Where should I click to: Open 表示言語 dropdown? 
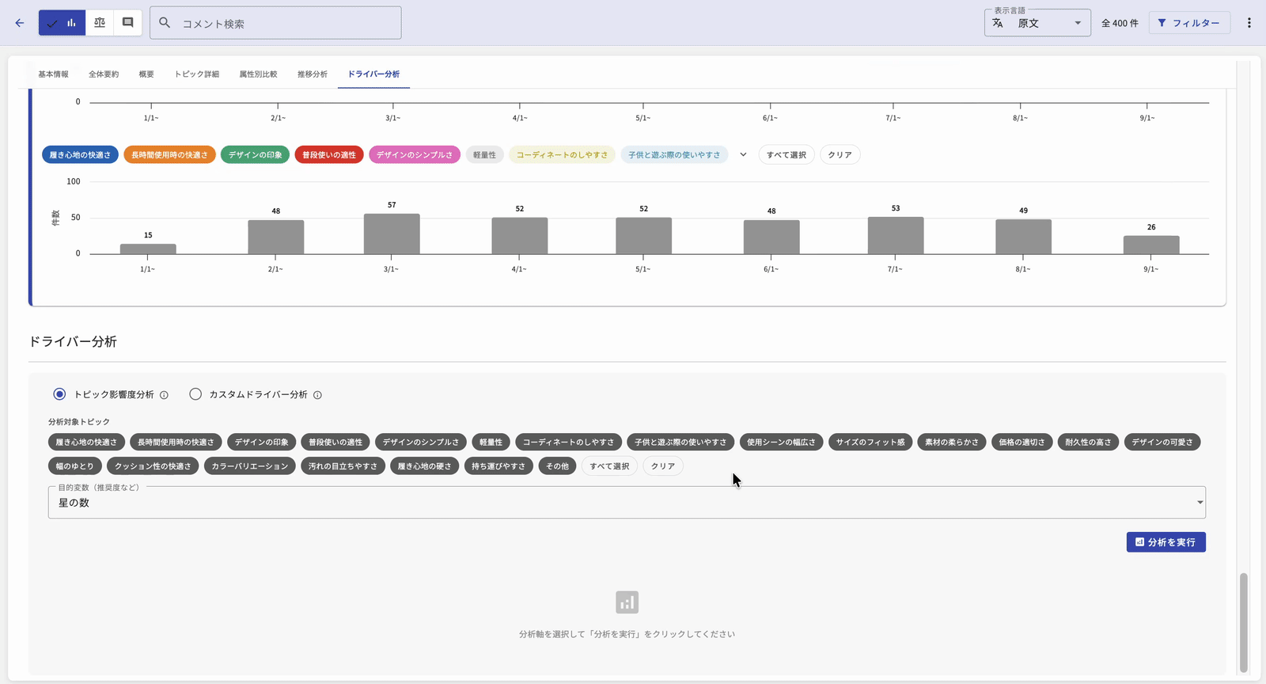[x=1037, y=23]
